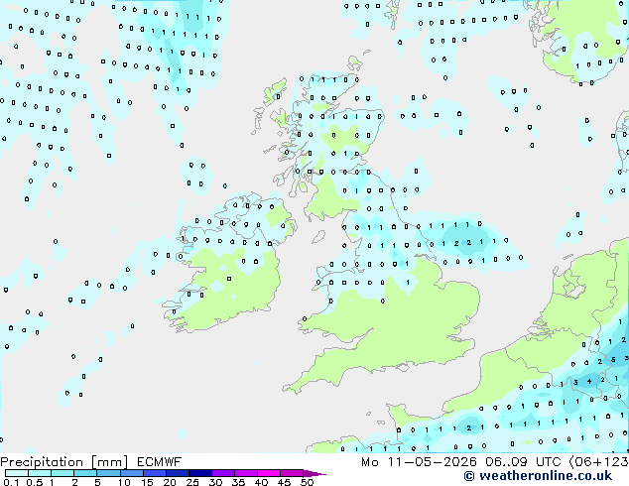Click the legend tick label '40'
629x486 pixels.
point(261,482)
